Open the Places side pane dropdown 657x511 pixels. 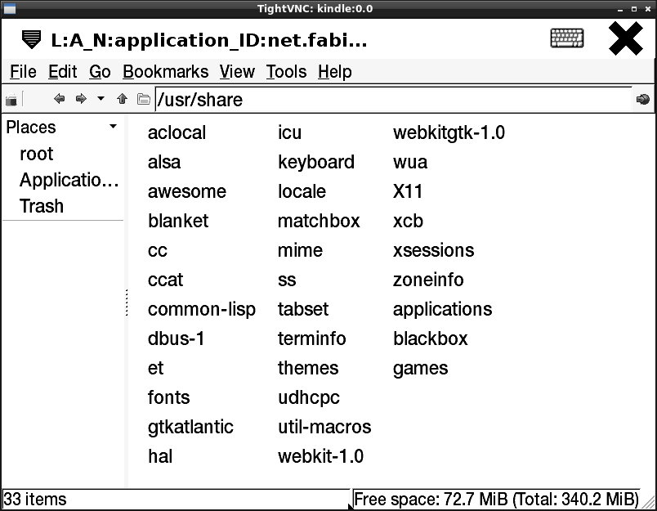point(113,126)
